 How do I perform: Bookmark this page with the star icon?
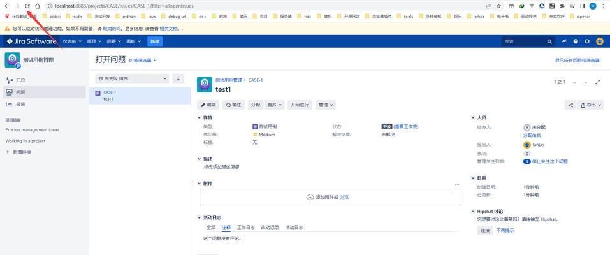(x=498, y=6)
